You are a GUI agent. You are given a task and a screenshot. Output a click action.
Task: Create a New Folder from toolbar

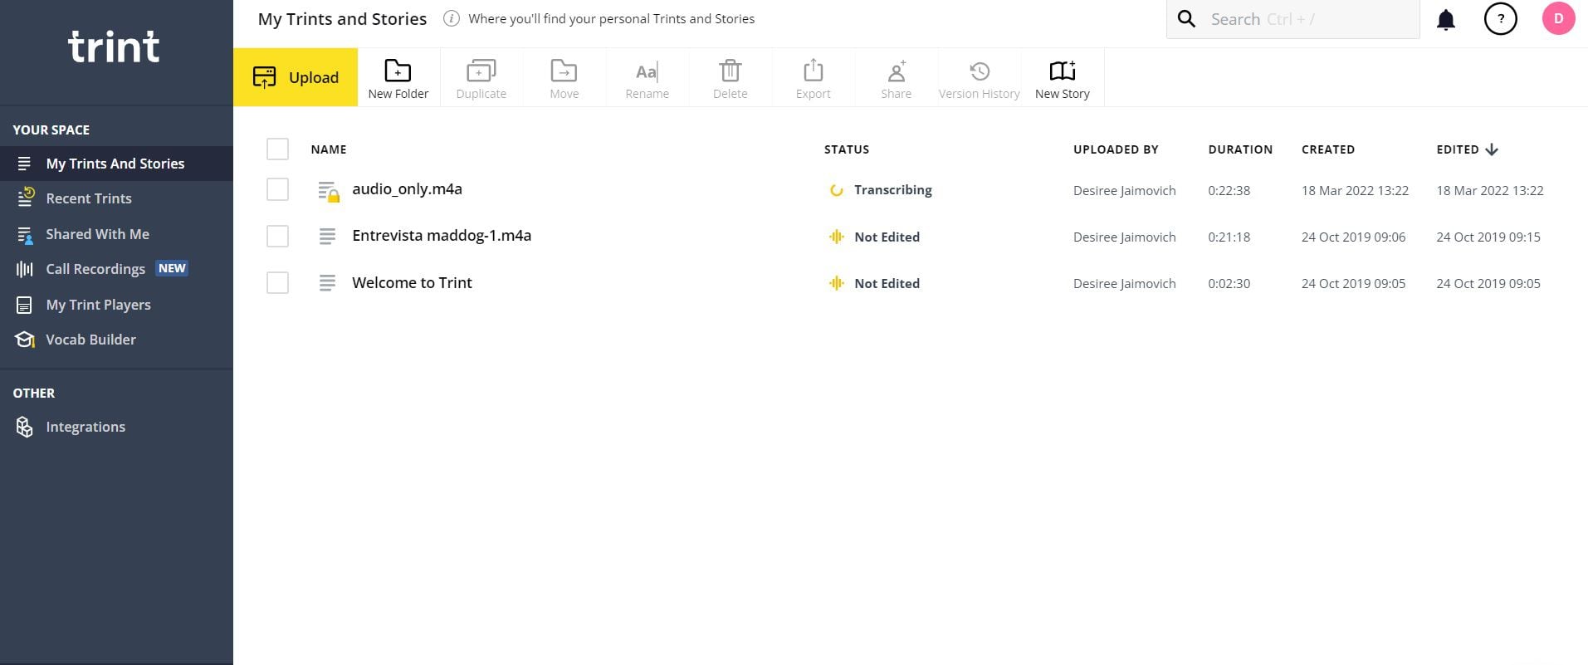398,79
